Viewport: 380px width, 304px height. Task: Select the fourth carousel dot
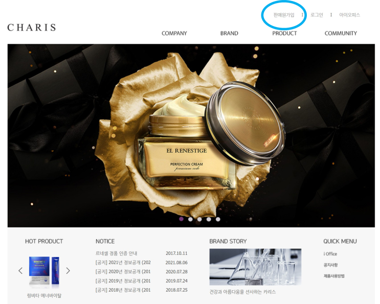(x=209, y=219)
